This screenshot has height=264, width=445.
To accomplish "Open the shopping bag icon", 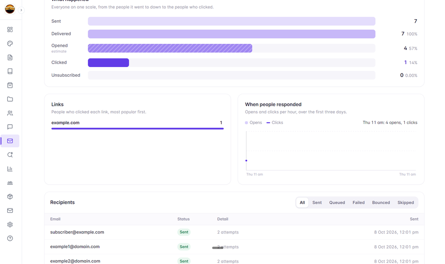I will point(10,85).
